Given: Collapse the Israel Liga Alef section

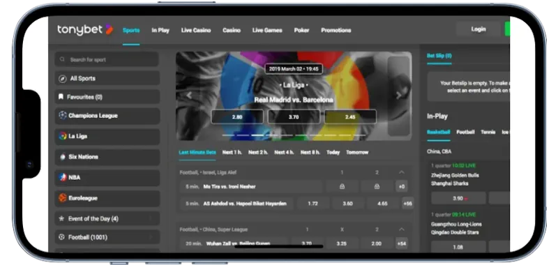Looking at the screenshot, I should click(x=402, y=172).
